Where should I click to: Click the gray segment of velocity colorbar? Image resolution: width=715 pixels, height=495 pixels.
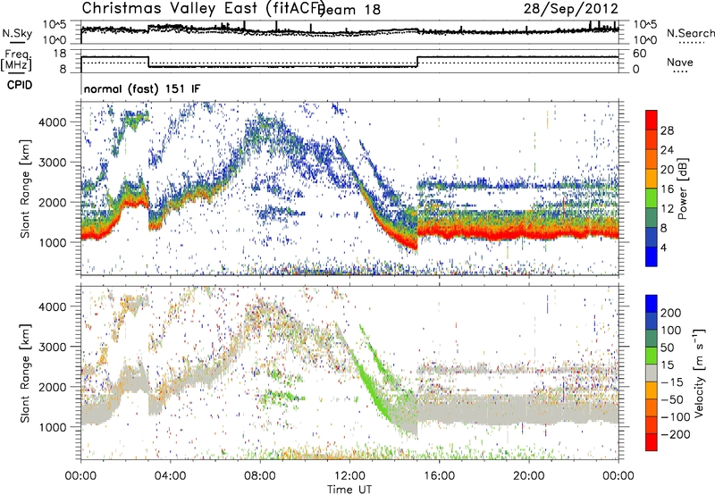pyautogui.click(x=652, y=373)
